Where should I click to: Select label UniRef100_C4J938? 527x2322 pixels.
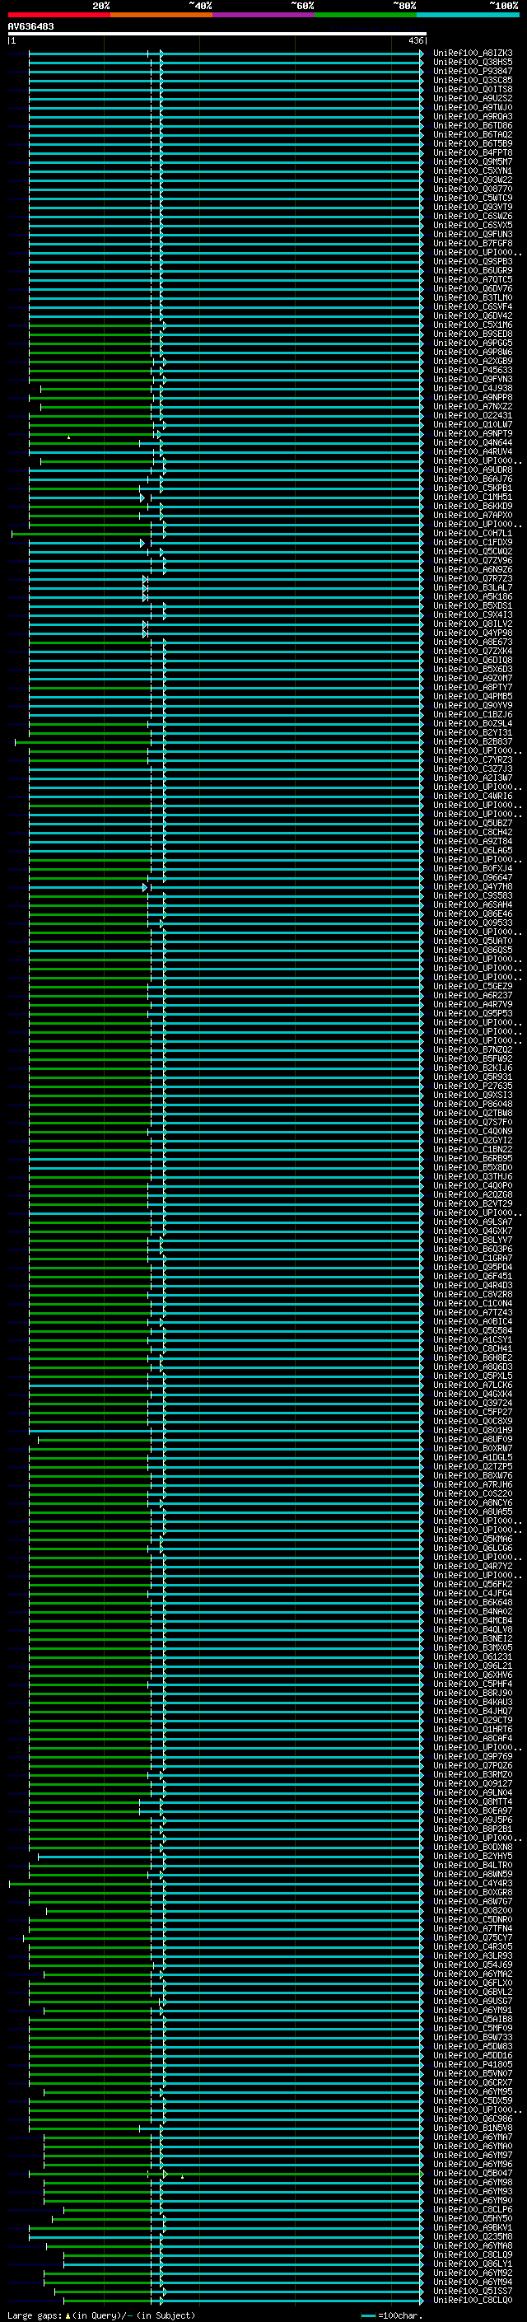coord(473,389)
